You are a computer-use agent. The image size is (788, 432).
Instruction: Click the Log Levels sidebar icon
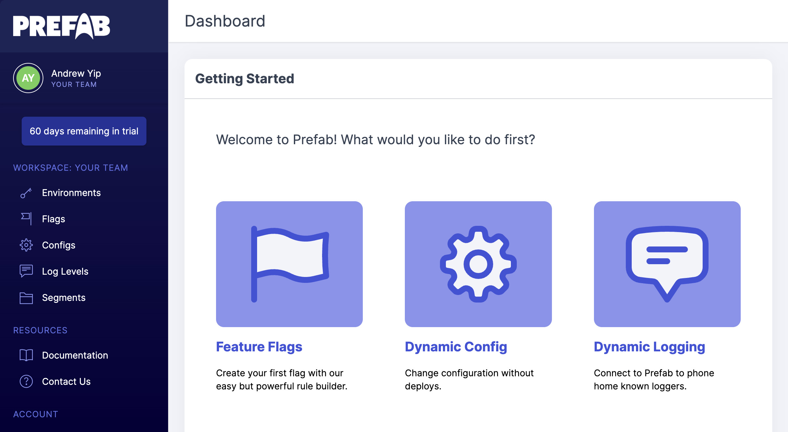click(26, 271)
